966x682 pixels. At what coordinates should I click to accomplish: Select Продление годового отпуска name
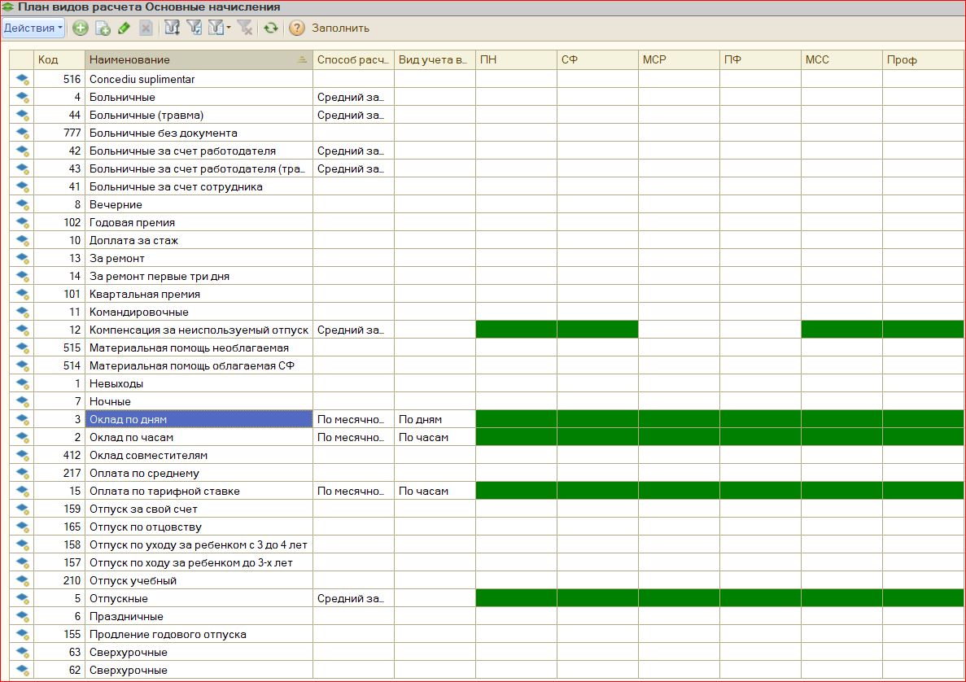199,634
